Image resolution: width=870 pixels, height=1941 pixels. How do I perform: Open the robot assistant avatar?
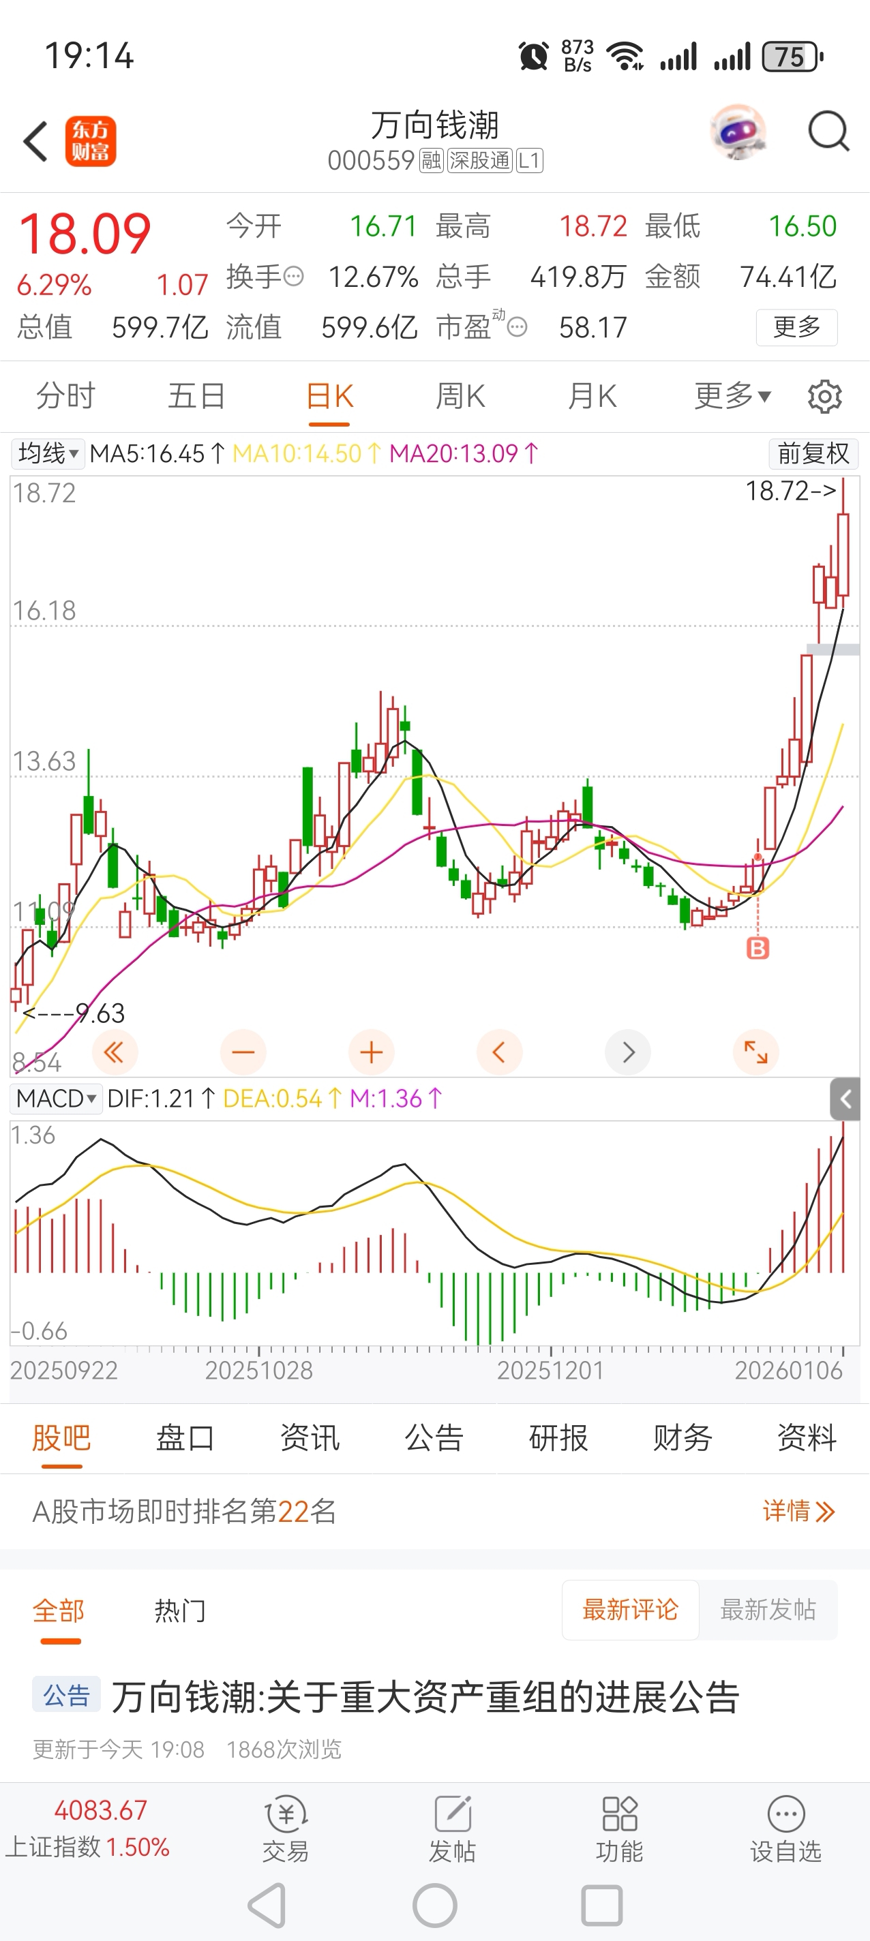click(738, 132)
